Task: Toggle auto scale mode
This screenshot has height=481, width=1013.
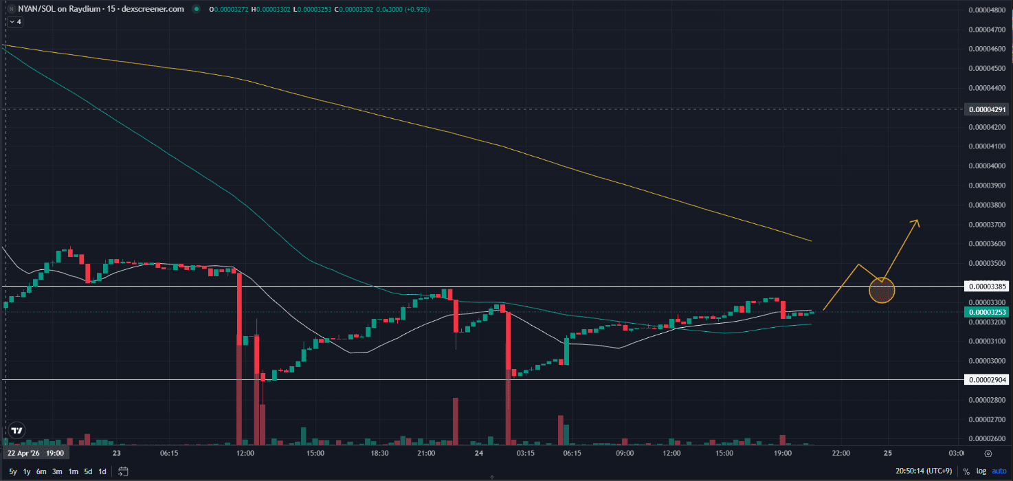Action: coord(999,471)
